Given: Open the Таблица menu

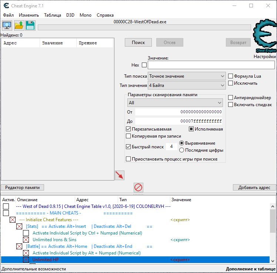Looking at the screenshot, I should [x=53, y=15].
